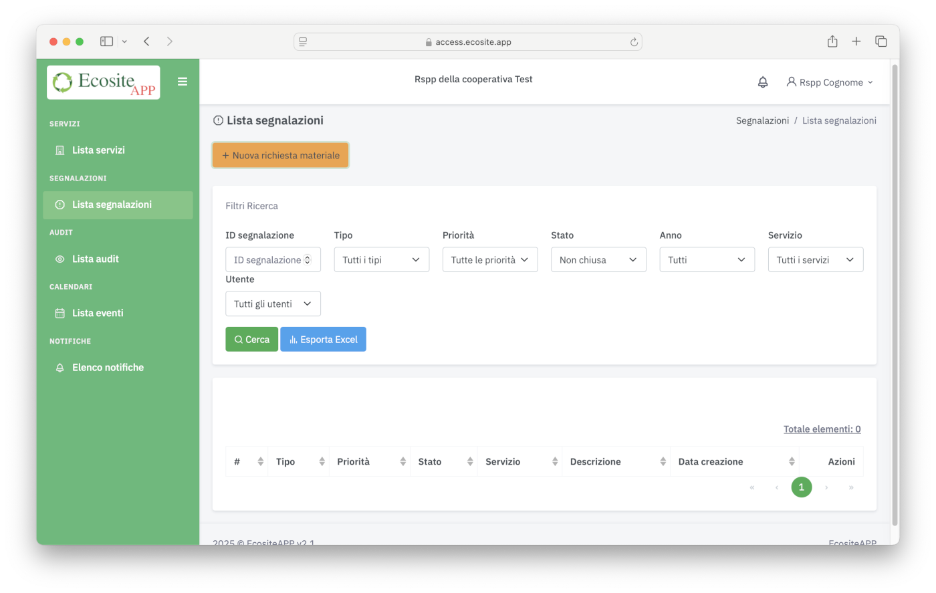Click the Esporta Excel button
Screen dimensions: 936x593
tap(323, 340)
